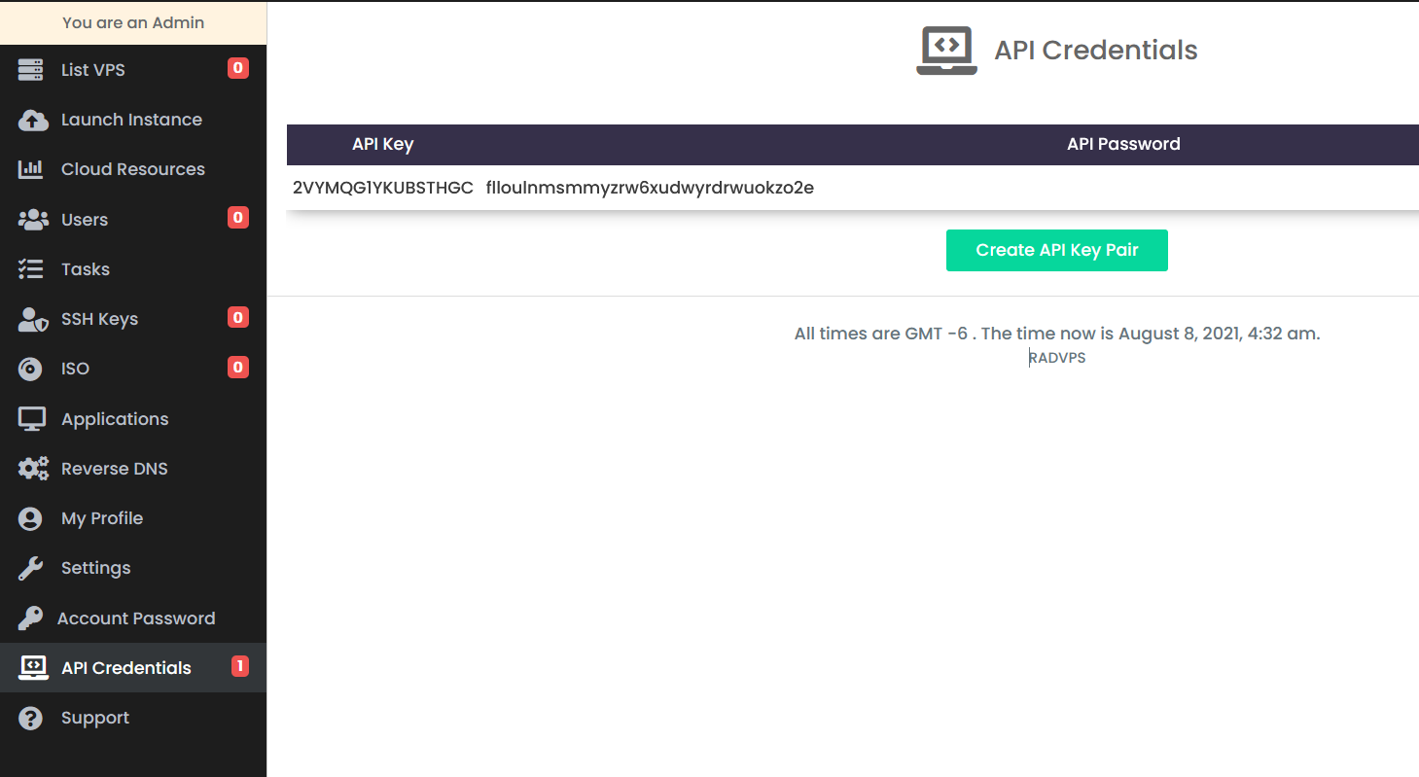
Task: Click the API Credentials header laptop icon
Action: [945, 50]
